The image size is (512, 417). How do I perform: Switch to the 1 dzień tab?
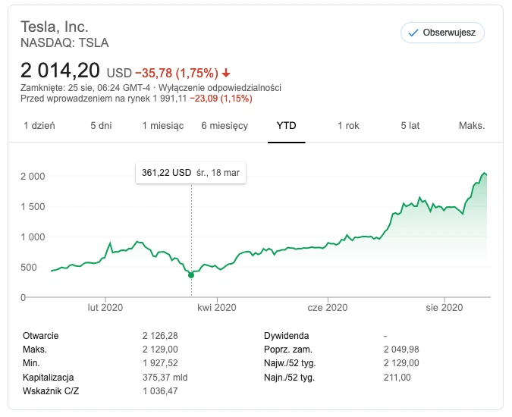click(39, 126)
